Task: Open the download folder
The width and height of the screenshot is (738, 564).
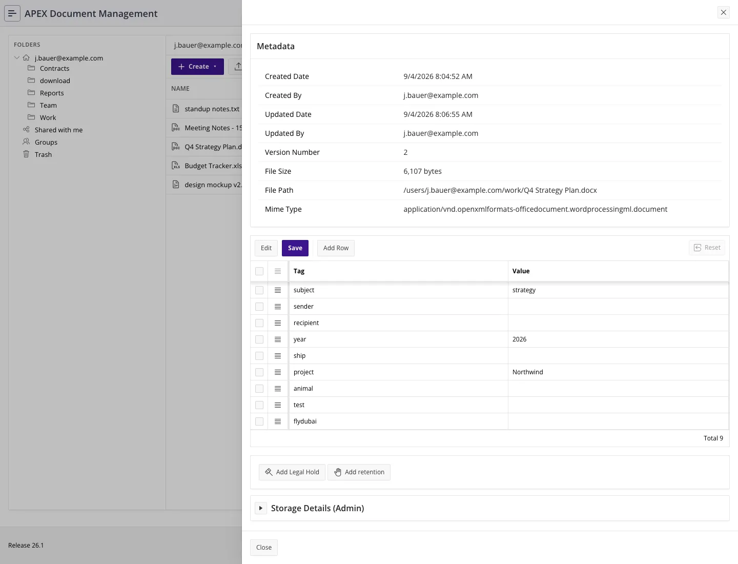Action: pos(55,80)
